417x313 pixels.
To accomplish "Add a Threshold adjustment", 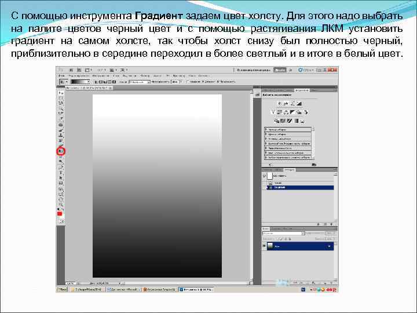I will [290, 121].
